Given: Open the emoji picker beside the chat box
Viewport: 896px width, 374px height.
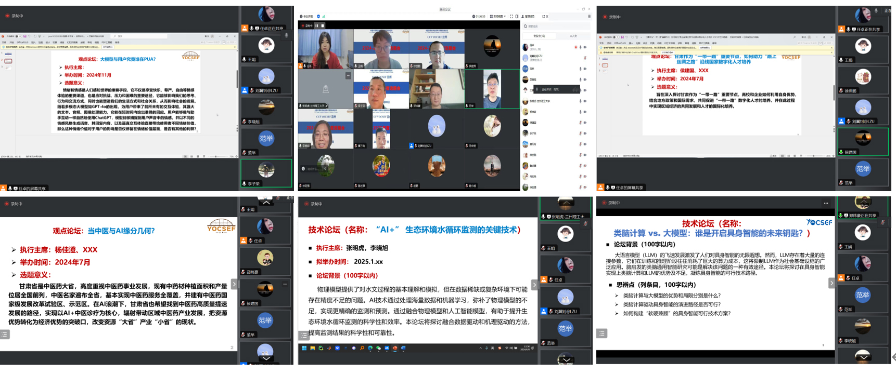Looking at the screenshot, I should pyautogui.click(x=303, y=169).
